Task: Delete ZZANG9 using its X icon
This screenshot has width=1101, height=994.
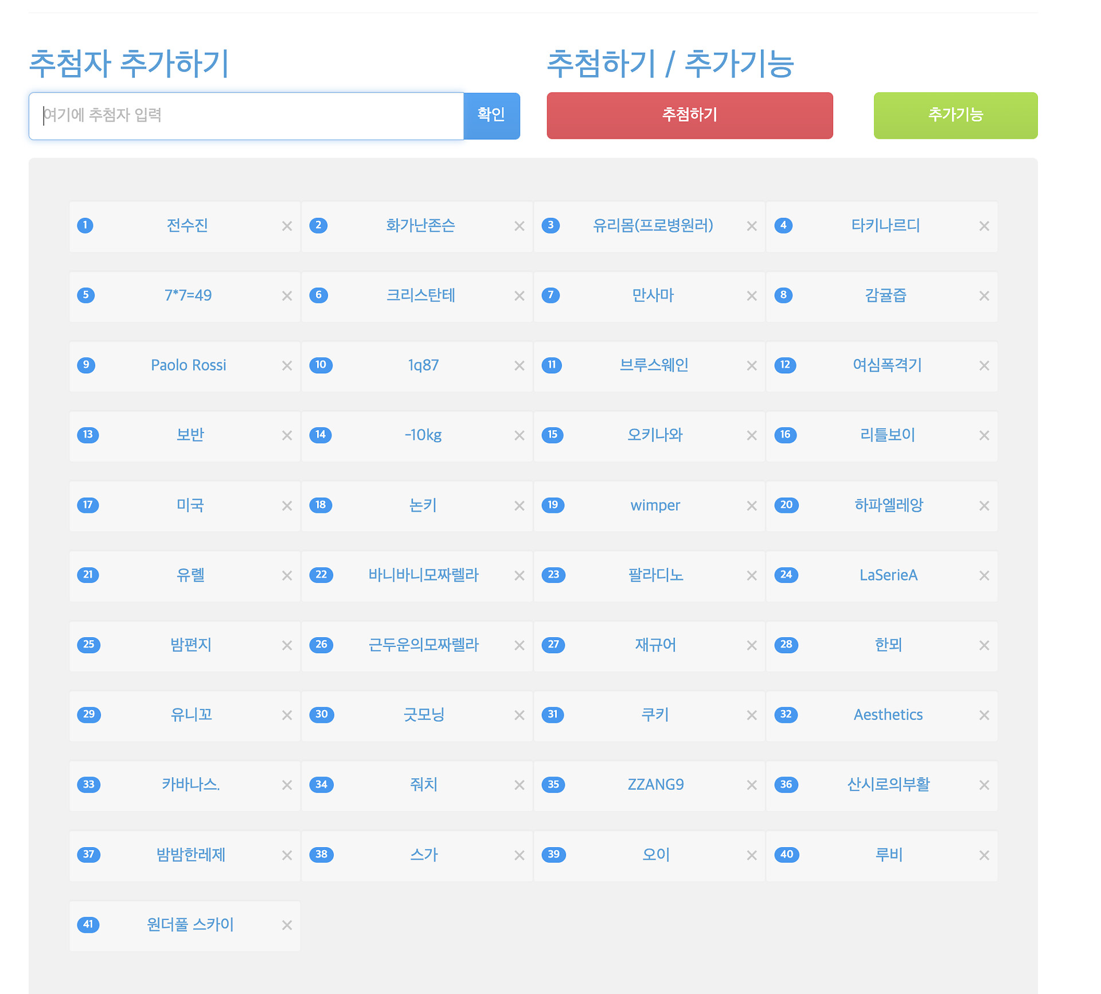Action: coord(751,785)
